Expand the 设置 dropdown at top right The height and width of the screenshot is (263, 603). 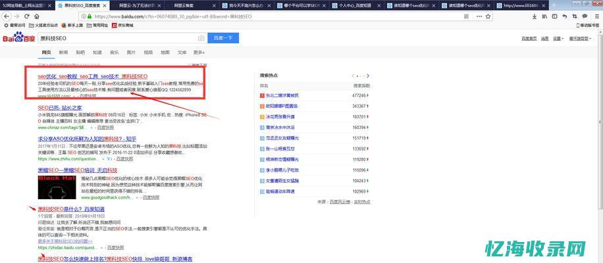(x=558, y=38)
